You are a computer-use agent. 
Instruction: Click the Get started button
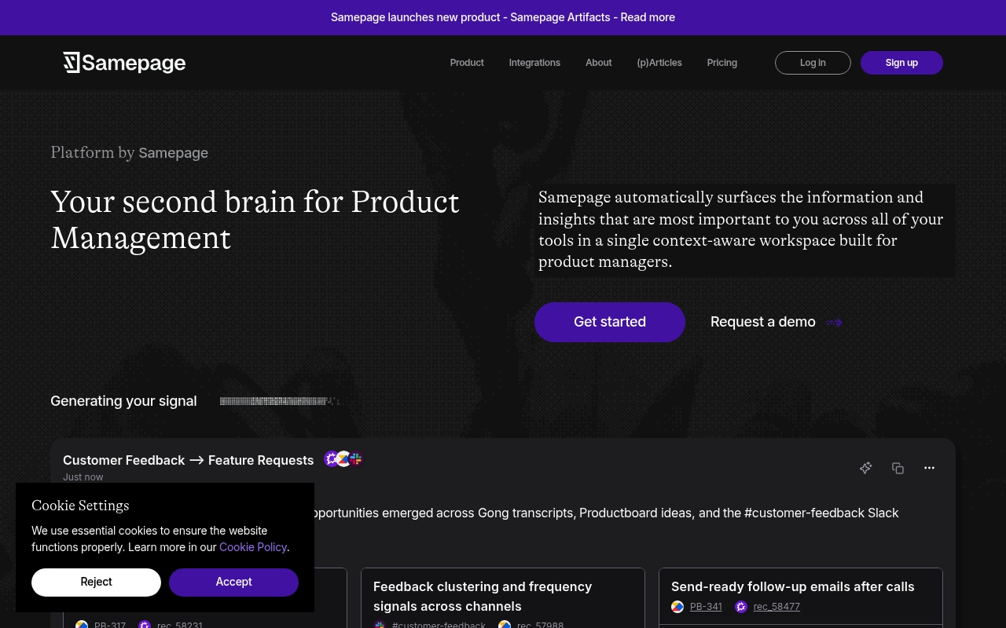pyautogui.click(x=610, y=322)
